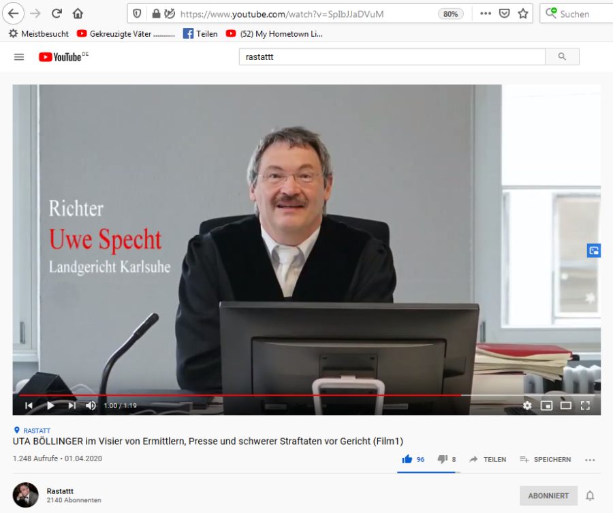Play the paused video
The height and width of the screenshot is (513, 613).
pos(50,405)
